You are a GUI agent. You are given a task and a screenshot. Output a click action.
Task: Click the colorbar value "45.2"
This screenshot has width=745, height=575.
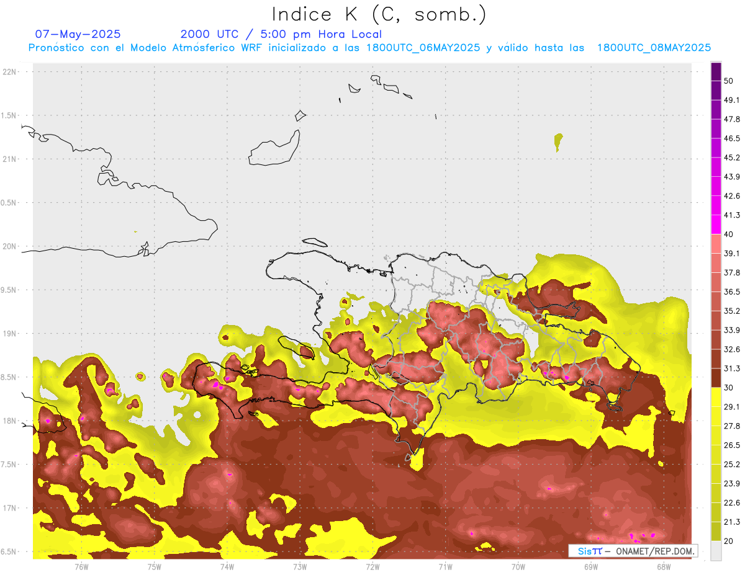[x=731, y=158]
